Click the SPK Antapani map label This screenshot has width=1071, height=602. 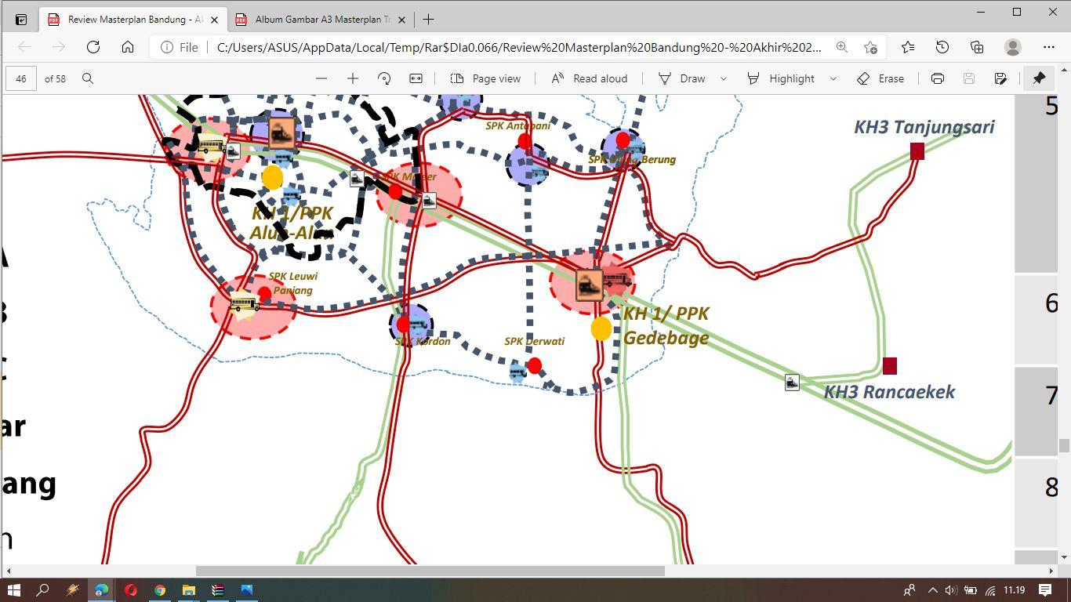click(x=517, y=125)
